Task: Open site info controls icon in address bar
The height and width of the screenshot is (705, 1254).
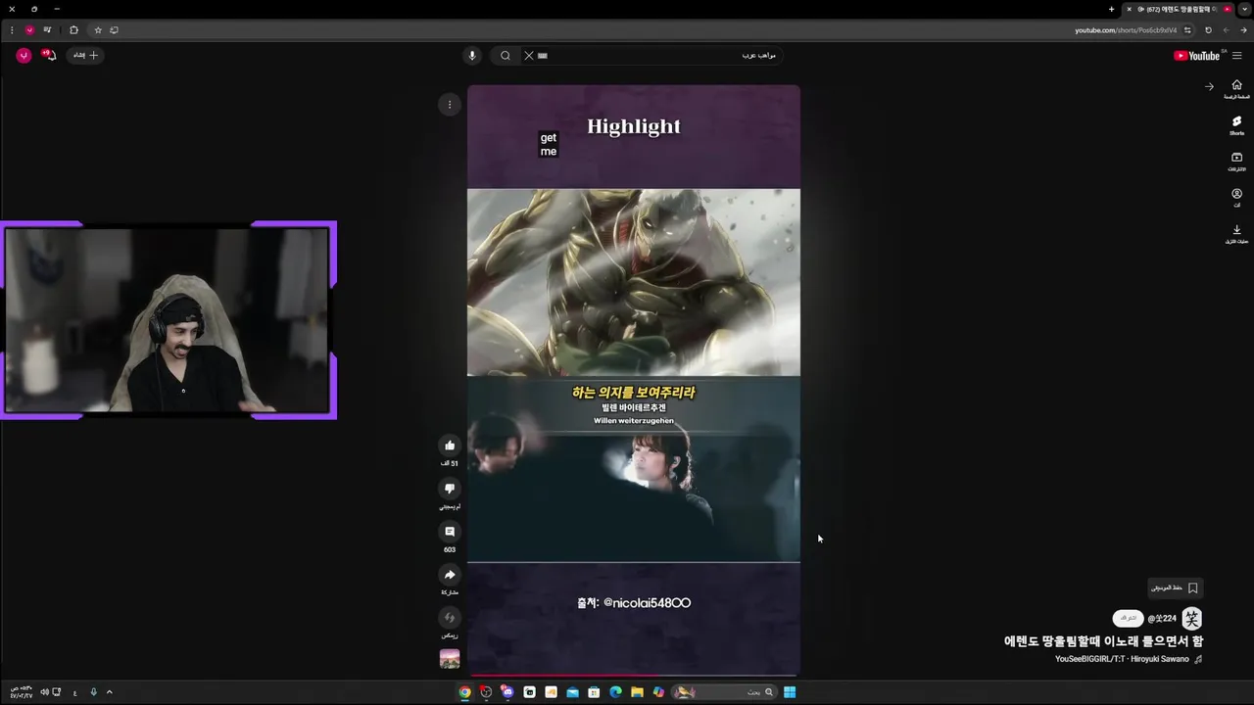Action: (x=1187, y=30)
